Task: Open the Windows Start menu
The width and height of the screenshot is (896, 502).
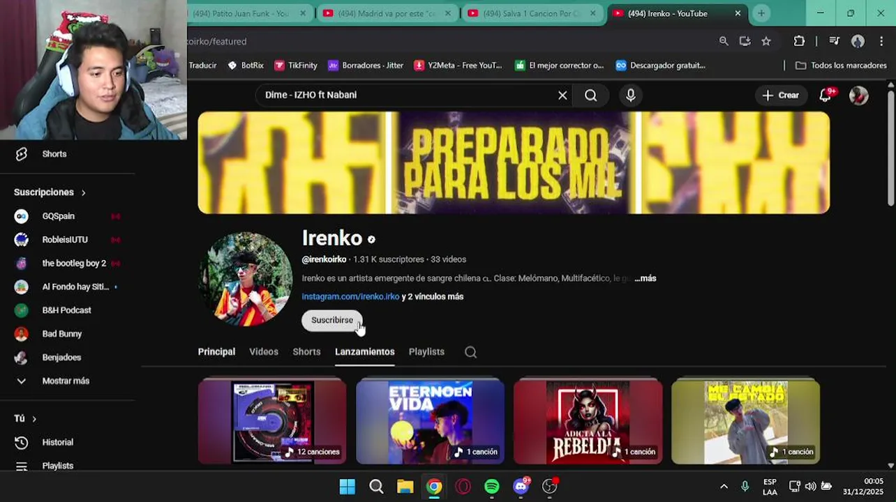Action: click(x=347, y=487)
